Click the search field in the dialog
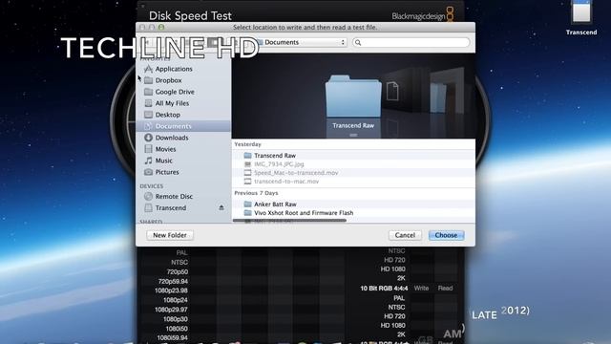 (x=411, y=42)
